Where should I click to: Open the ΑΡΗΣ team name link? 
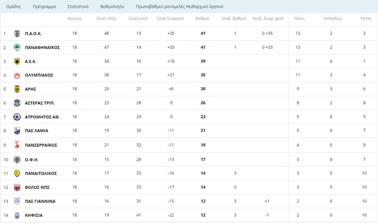coord(31,89)
